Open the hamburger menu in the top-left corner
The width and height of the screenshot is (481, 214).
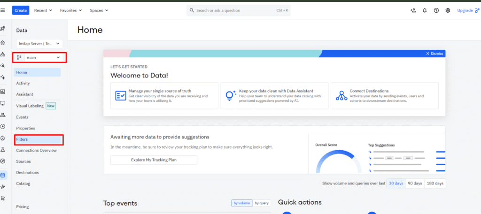(3, 10)
